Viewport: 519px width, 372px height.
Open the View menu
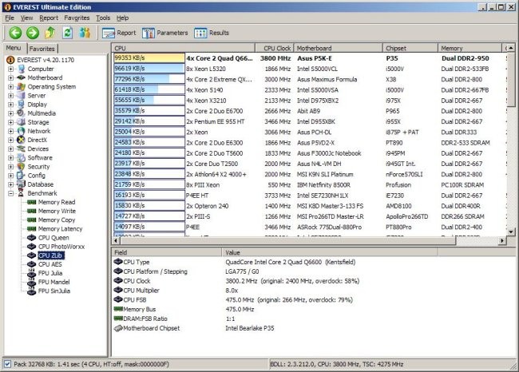click(x=27, y=18)
